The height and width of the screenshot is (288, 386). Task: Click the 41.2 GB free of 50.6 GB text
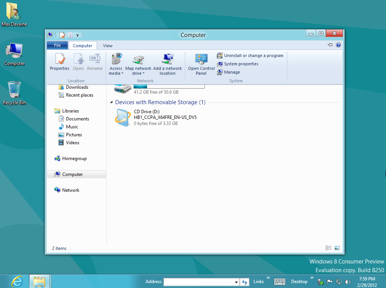coord(156,92)
